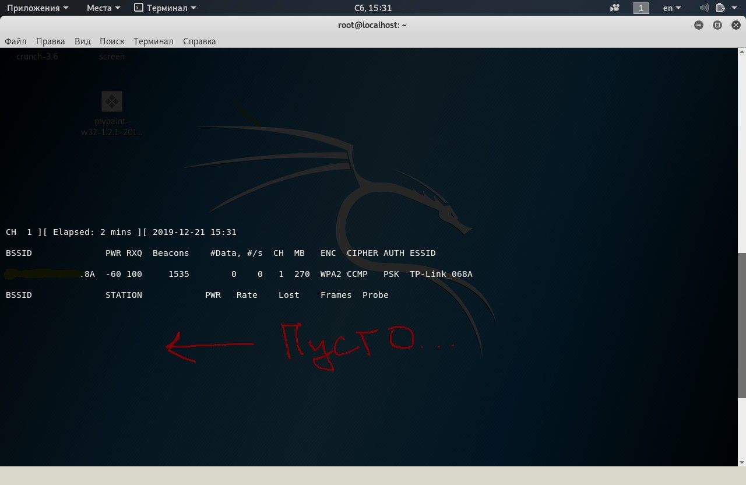Open the Вид menu
Image resolution: width=746 pixels, height=485 pixels.
coord(82,41)
